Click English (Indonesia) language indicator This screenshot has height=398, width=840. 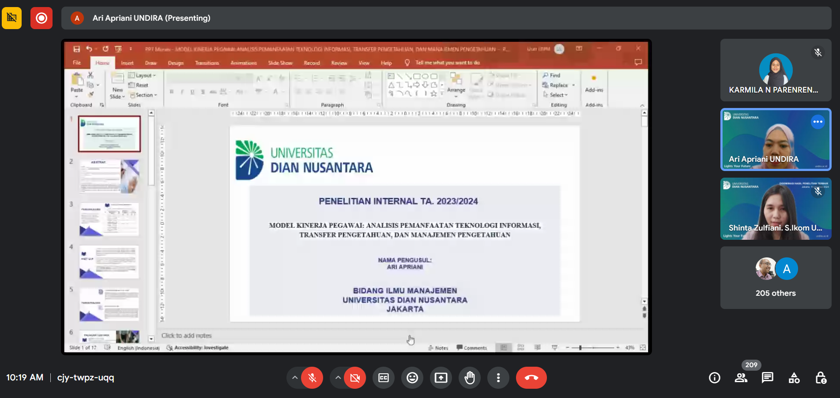pyautogui.click(x=138, y=348)
